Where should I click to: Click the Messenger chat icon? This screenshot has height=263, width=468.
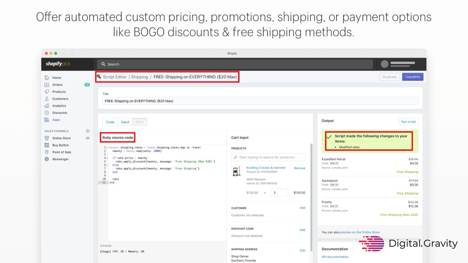tap(47, 159)
